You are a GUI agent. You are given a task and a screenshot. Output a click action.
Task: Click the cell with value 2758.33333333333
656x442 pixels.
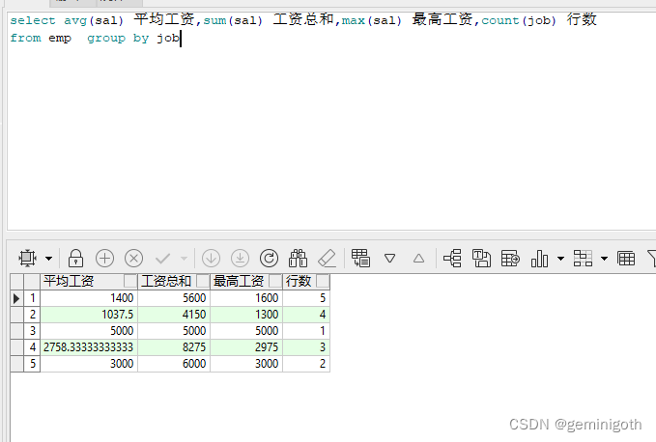click(x=89, y=347)
